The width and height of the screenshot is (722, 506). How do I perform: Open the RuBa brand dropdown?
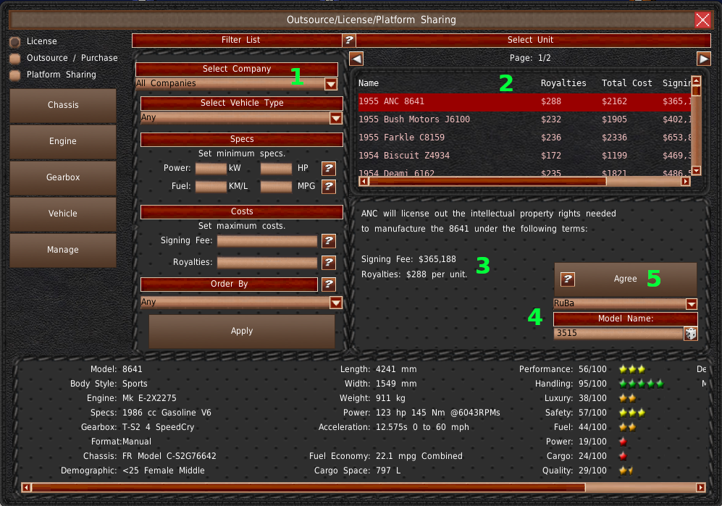(x=691, y=304)
